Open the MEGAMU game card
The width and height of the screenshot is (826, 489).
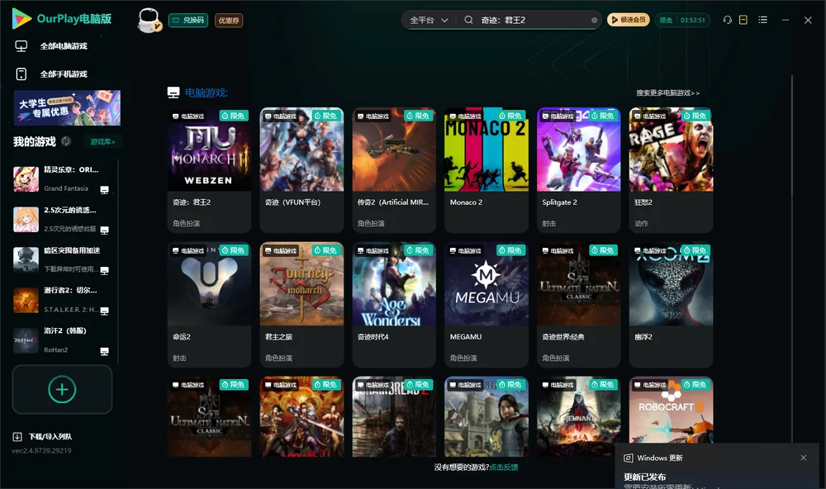[487, 305]
